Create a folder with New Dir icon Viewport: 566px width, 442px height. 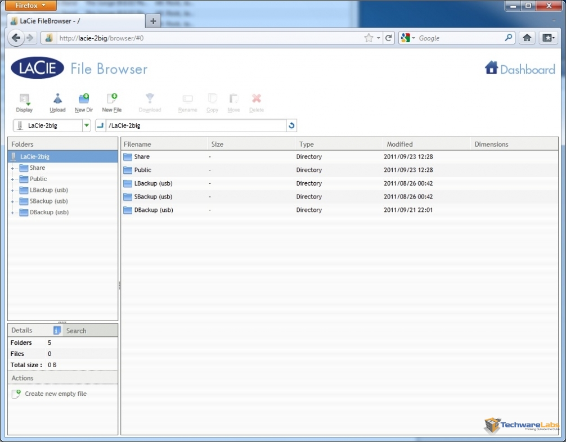84,98
